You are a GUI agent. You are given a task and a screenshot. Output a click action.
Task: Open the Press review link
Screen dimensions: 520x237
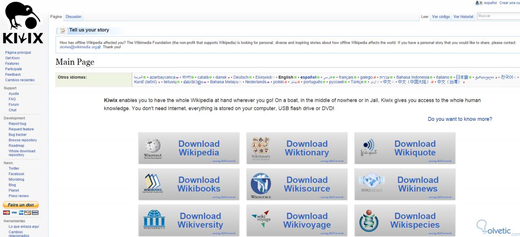coord(19,196)
